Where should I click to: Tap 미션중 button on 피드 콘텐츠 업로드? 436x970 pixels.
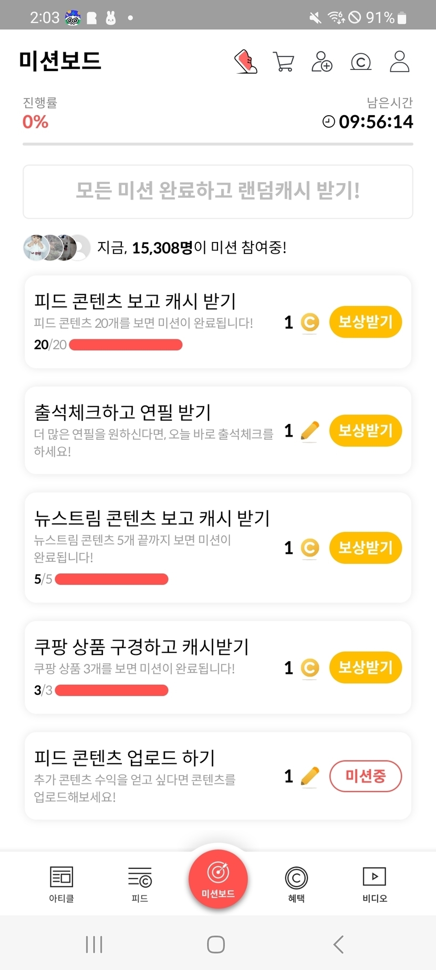click(x=365, y=776)
